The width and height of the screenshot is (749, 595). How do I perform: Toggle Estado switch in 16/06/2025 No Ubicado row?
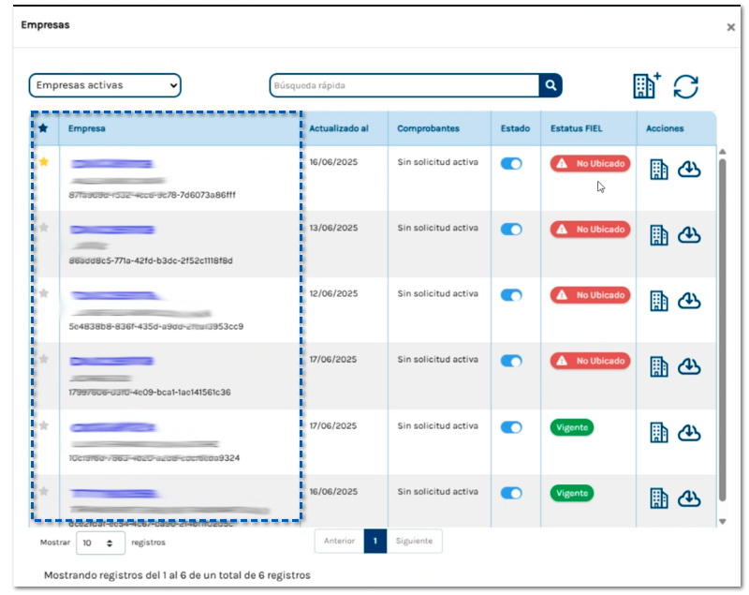[x=511, y=163]
